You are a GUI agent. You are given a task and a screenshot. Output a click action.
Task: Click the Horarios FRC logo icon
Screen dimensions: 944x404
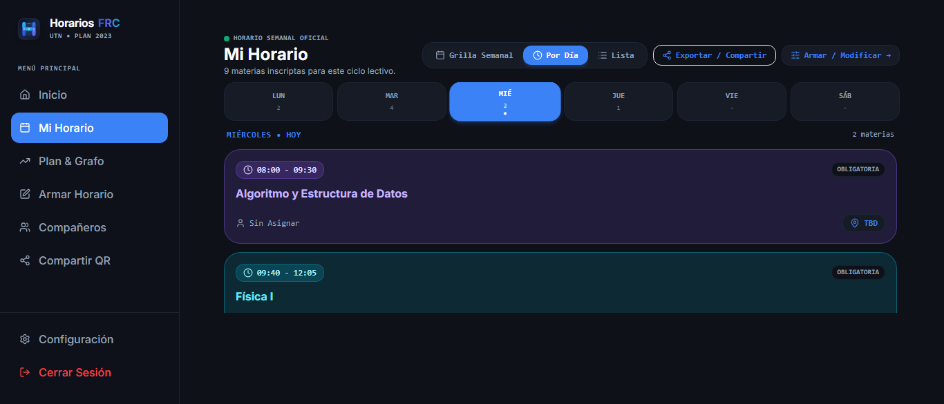28,29
